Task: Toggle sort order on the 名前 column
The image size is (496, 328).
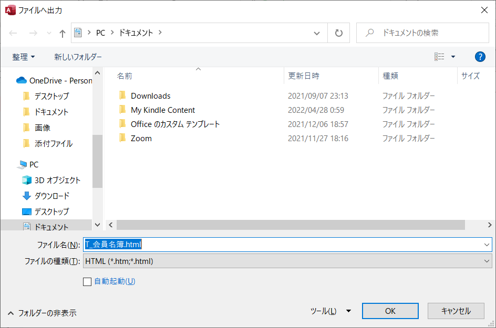Action: click(125, 76)
